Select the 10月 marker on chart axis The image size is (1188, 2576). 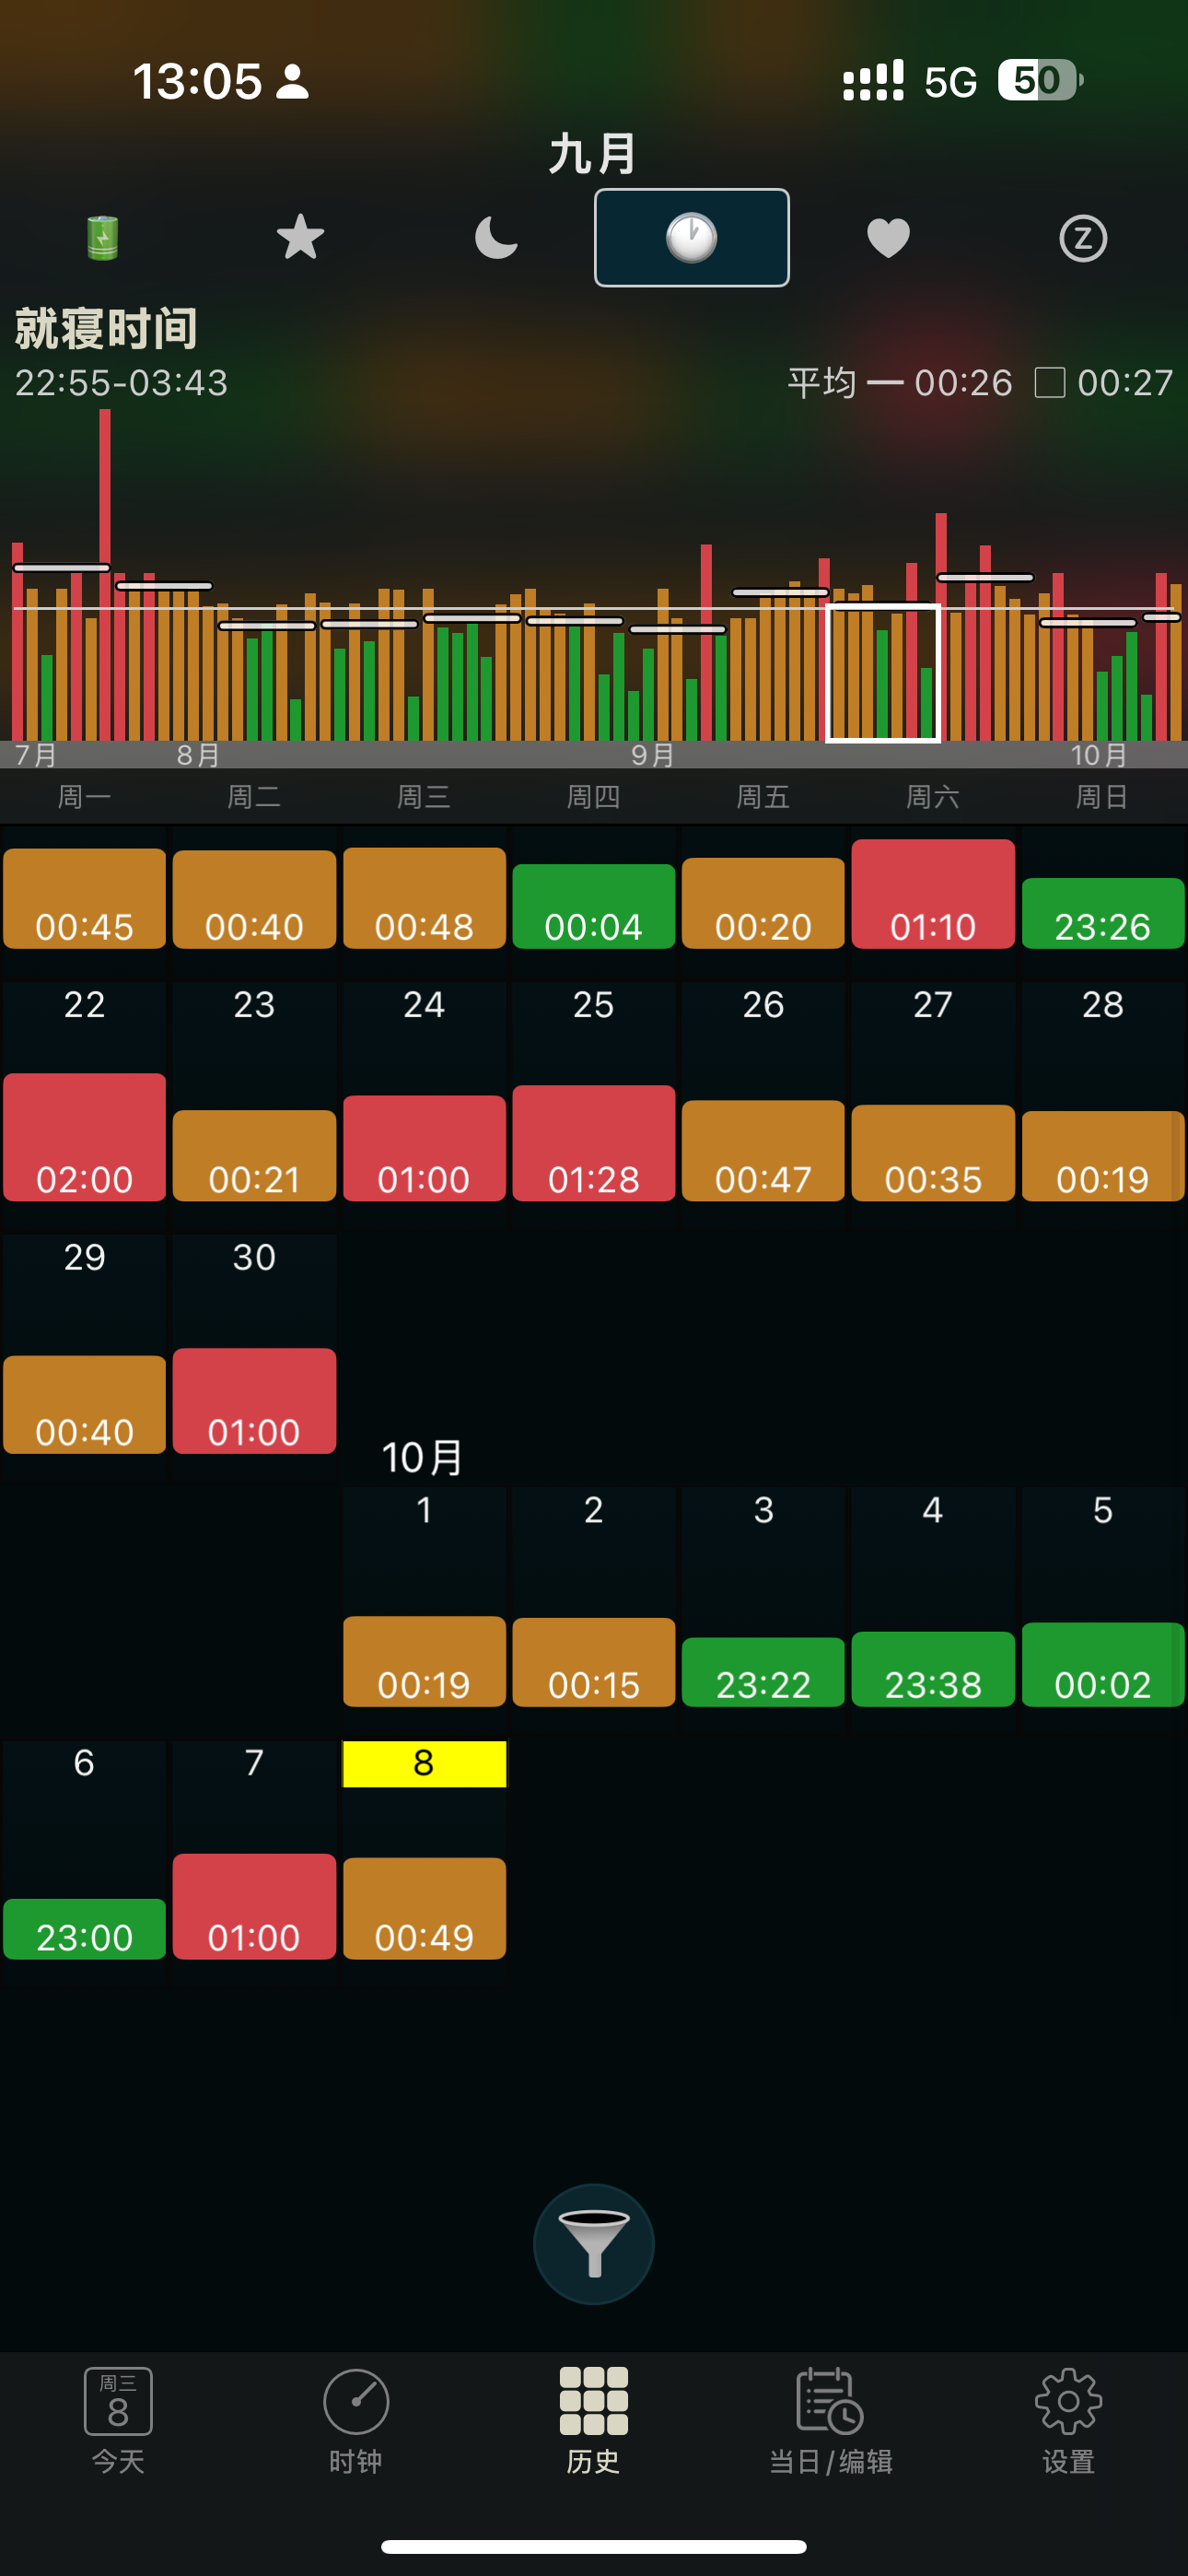[x=1099, y=755]
